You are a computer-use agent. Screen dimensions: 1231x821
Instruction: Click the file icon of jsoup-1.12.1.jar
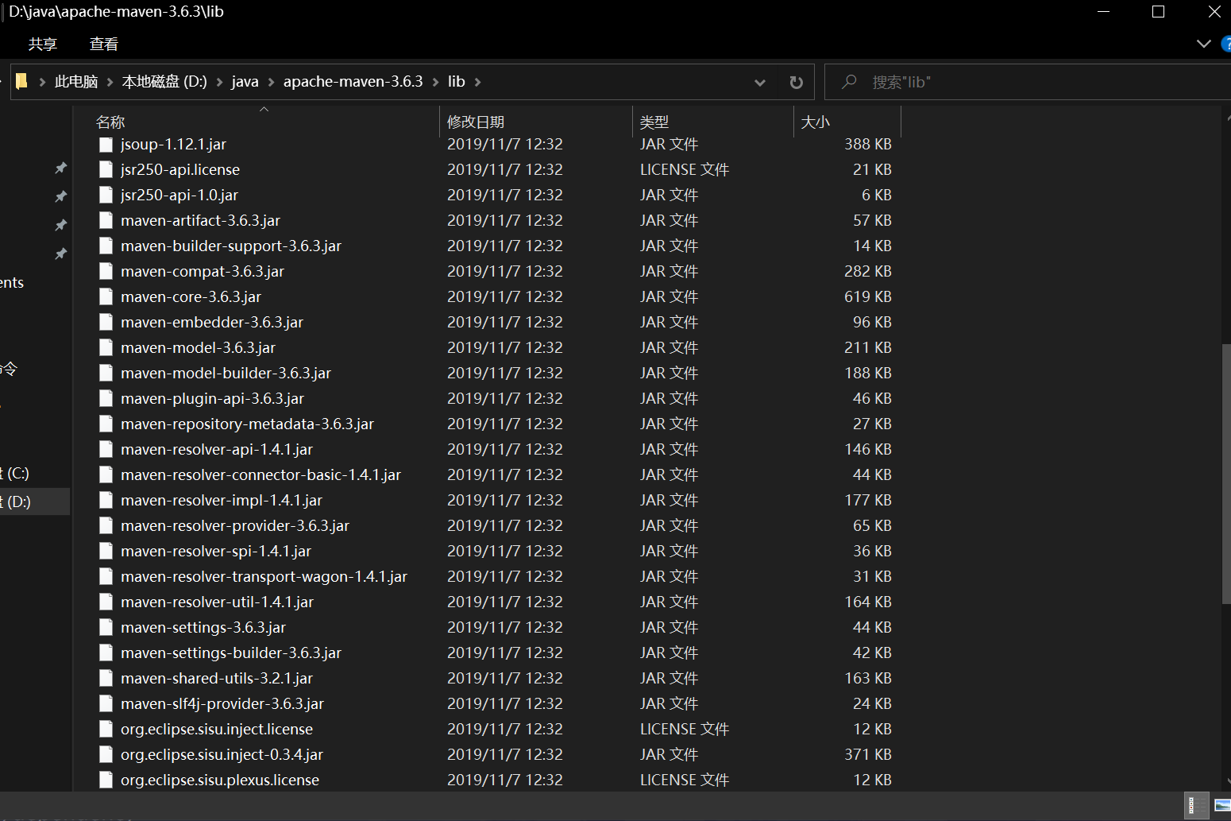pyautogui.click(x=106, y=145)
